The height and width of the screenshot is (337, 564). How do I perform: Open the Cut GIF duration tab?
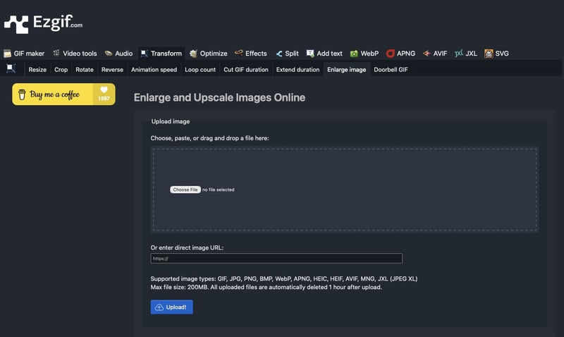[246, 70]
